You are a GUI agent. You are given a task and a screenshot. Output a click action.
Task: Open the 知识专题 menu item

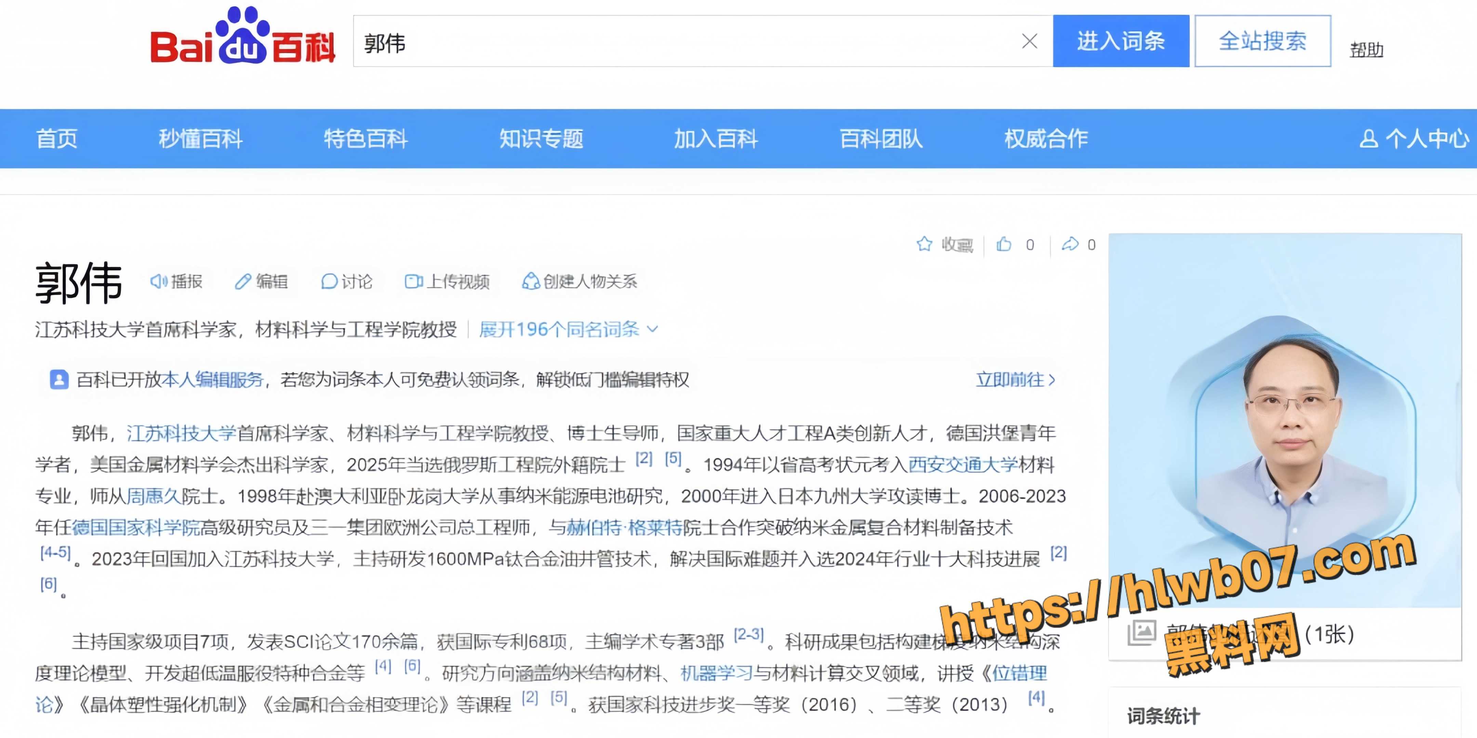[541, 139]
